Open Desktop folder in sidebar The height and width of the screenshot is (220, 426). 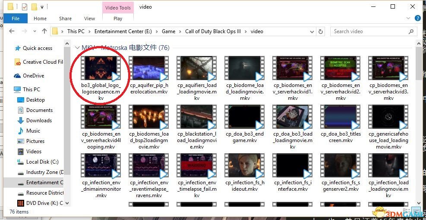[x=31, y=100]
